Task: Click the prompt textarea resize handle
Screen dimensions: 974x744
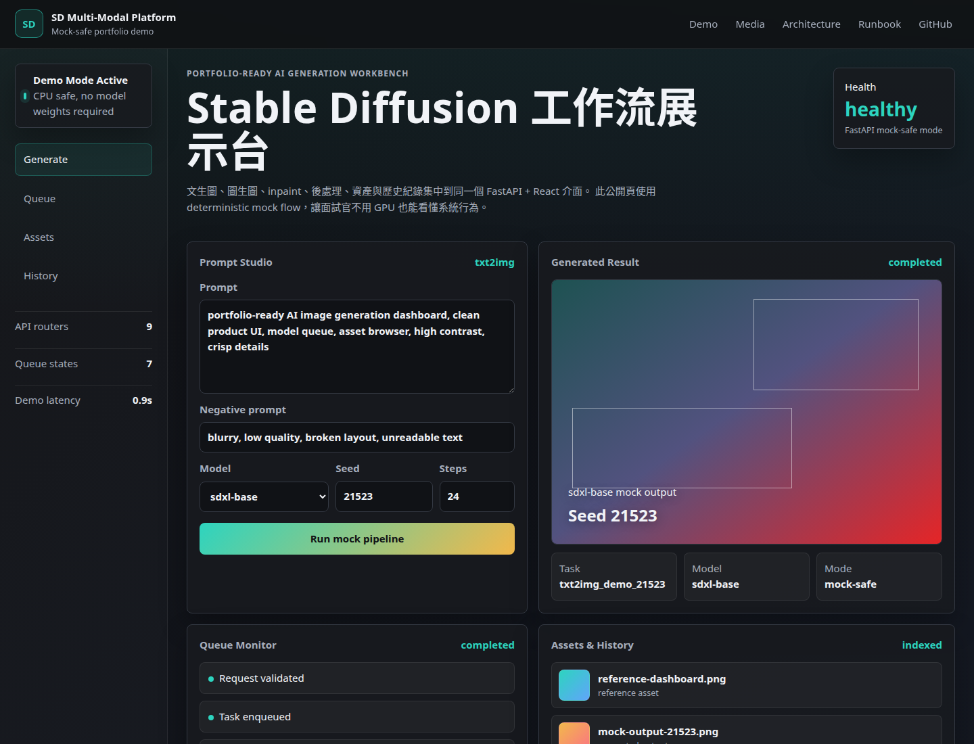Action: [511, 390]
